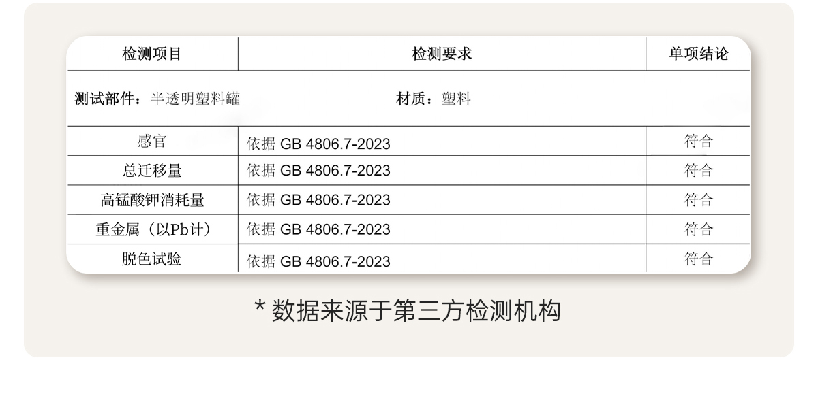818x396 pixels.
Task: Click the 符合 result in the 感官 row
Action: click(x=698, y=142)
